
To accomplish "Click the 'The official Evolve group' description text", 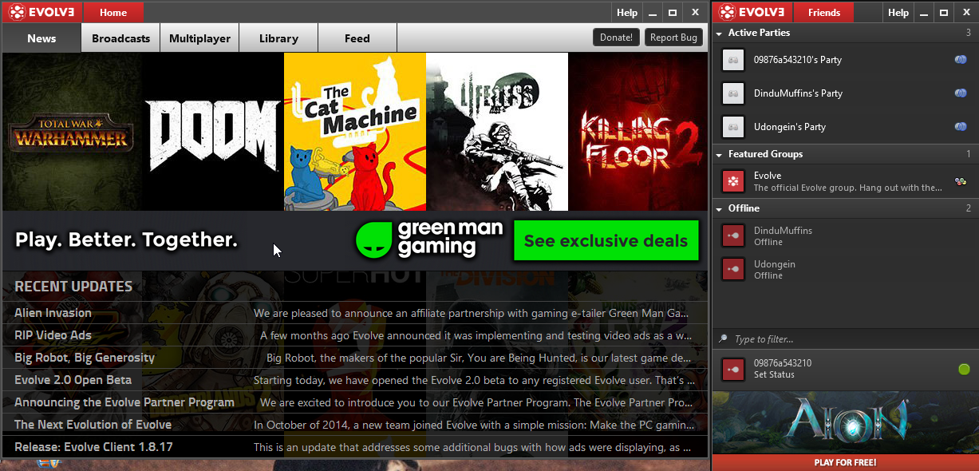I will click(848, 188).
